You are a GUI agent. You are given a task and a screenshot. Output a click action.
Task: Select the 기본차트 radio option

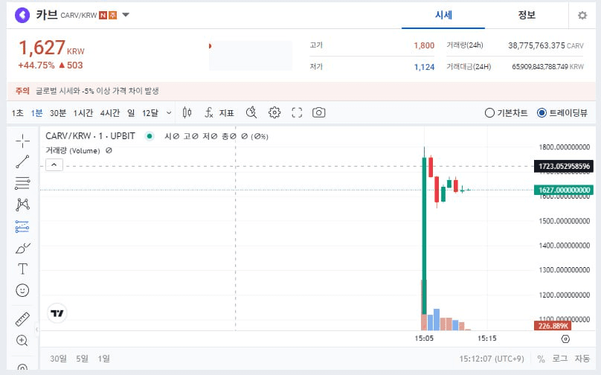(507, 113)
